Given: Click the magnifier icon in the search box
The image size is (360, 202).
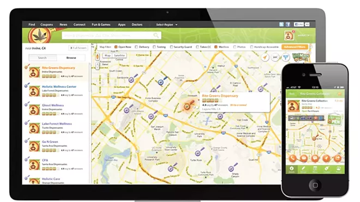Looking at the screenshot, I should (x=156, y=35).
